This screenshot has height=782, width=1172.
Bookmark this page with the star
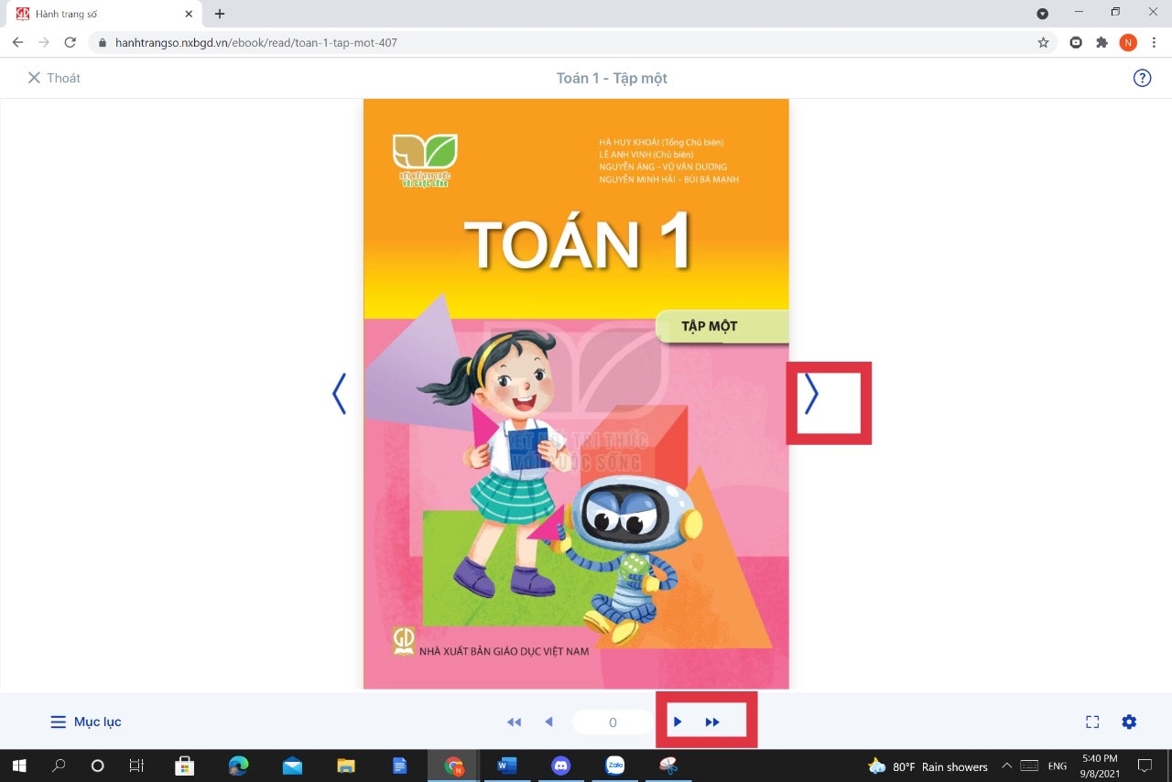pos(1043,42)
